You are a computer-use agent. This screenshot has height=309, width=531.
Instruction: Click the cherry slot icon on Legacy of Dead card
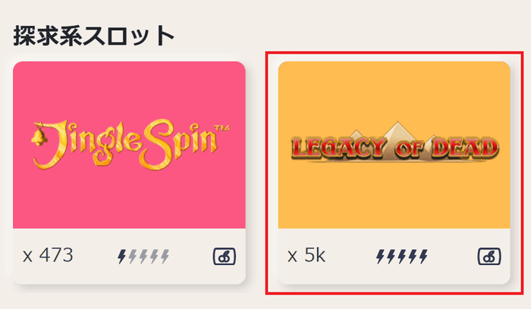pos(489,256)
